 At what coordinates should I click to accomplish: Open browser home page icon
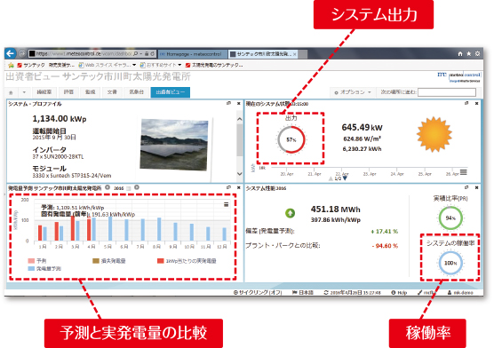460,54
